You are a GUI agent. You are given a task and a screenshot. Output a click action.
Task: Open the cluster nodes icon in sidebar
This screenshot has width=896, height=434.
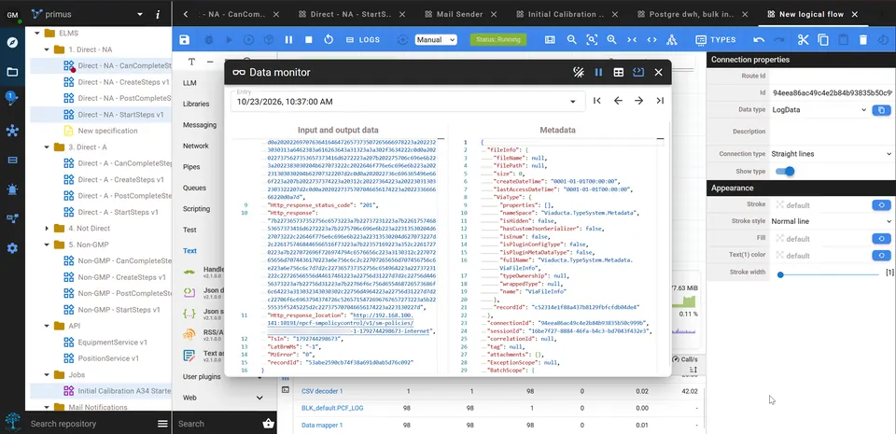tap(12, 131)
